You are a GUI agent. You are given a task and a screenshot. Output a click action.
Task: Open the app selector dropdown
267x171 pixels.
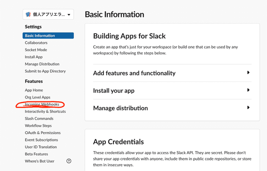click(x=48, y=14)
